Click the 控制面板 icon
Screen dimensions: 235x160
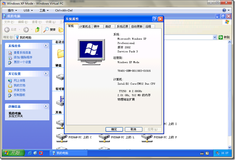click(10, 95)
